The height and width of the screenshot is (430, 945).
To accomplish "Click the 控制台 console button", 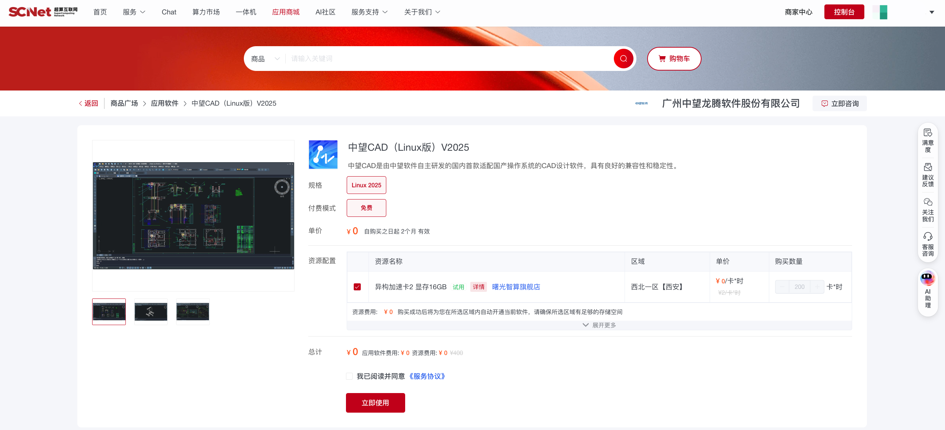I will [844, 12].
